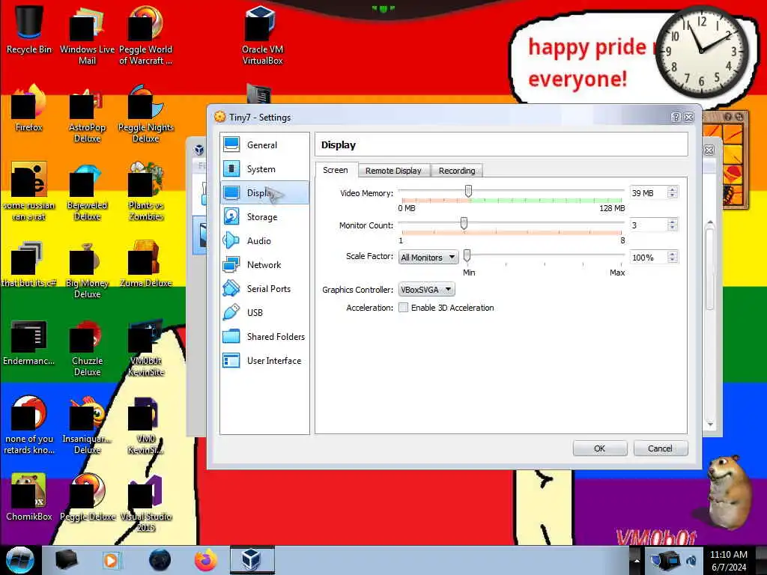Open the Windows Live Mail desktop icon

[87, 35]
